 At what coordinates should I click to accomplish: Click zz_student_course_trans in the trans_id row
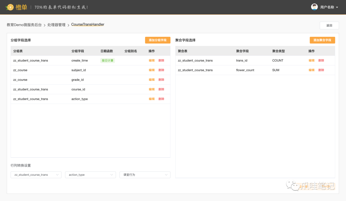(195, 60)
